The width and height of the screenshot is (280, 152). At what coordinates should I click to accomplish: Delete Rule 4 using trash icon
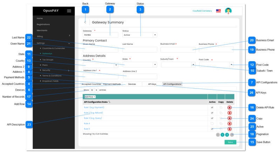(230, 123)
